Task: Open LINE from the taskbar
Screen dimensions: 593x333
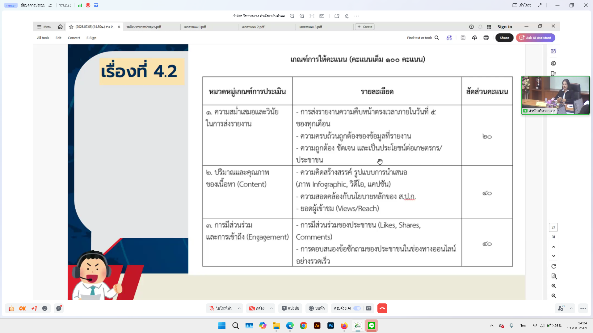Action: pyautogui.click(x=372, y=326)
